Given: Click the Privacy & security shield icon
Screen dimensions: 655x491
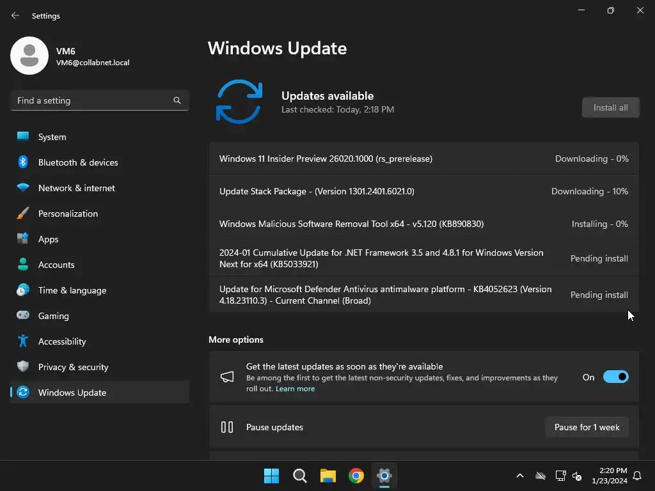Looking at the screenshot, I should [x=23, y=366].
